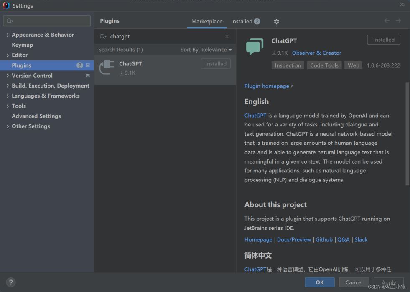Screen dimensions: 410x292
Task: Open the Plugin homepage link
Action: tap(269, 86)
